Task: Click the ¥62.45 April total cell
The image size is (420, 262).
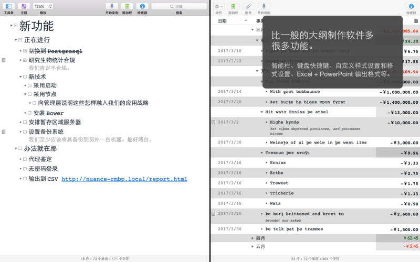Action: pos(411,238)
